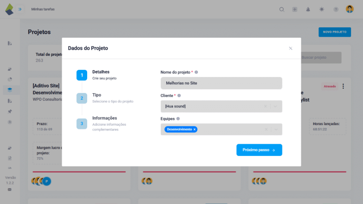Open the three-dot menu on the Atrasado card
Image resolution: width=363 pixels, height=204 pixels.
tap(343, 86)
